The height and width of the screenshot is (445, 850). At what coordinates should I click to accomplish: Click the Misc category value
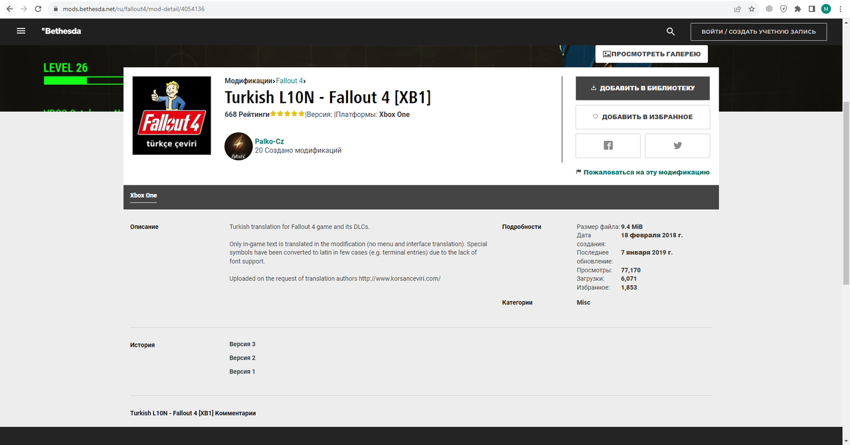583,302
